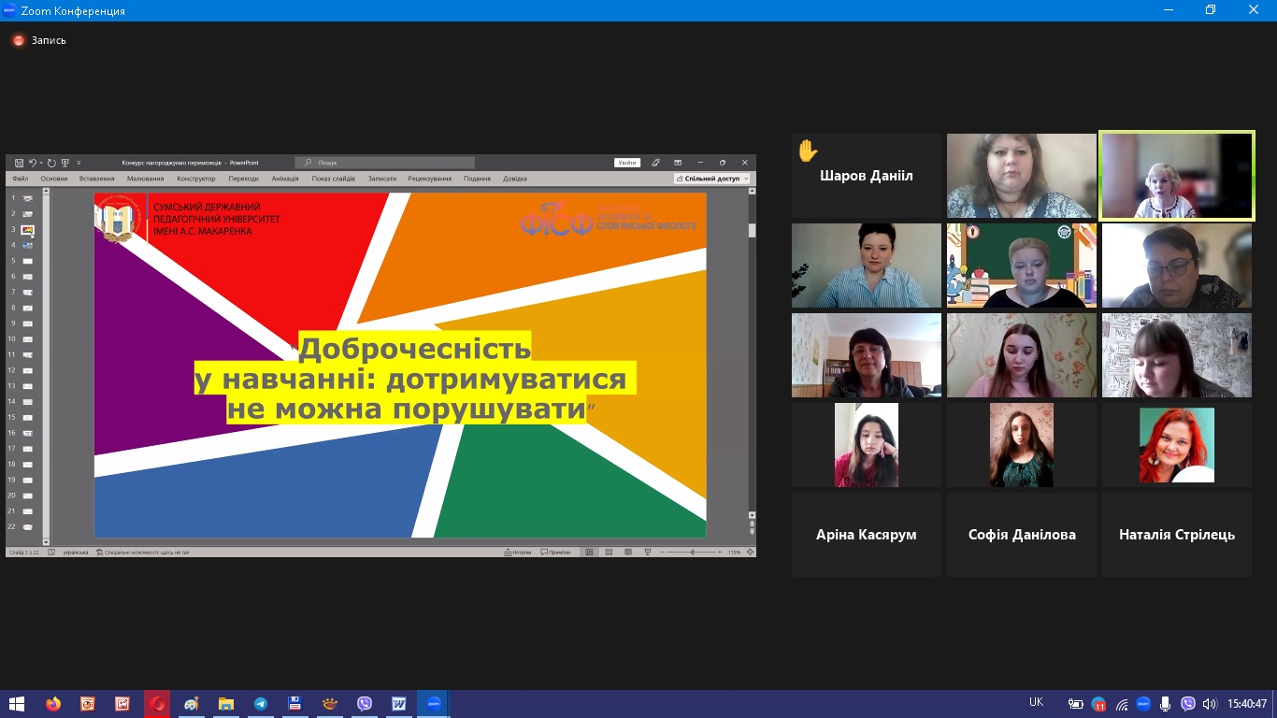
Task: Toggle Normal view button in status bar
Action: click(x=589, y=553)
